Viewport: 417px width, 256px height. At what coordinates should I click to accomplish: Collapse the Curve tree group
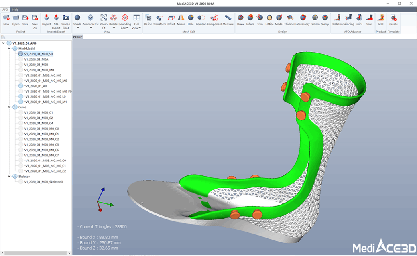click(x=9, y=107)
